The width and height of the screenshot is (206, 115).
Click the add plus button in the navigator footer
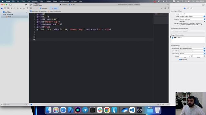click(2, 104)
